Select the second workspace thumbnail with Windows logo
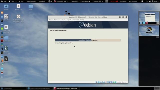160x90 pixels. (x=149, y=30)
